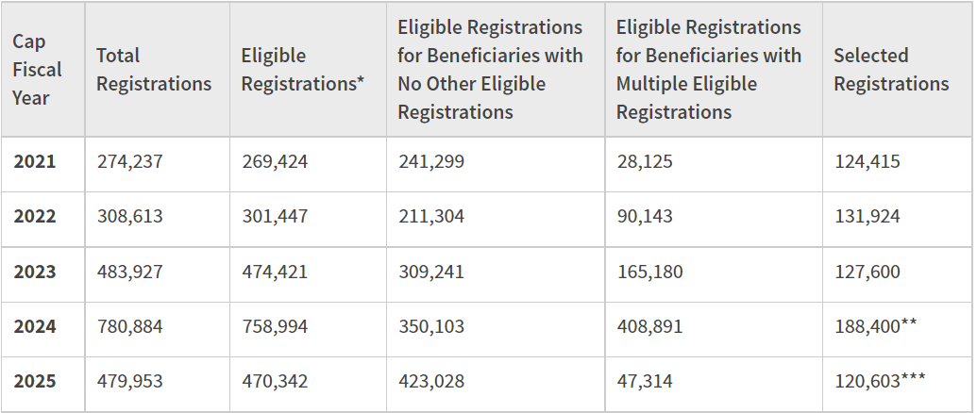Click the 2023 fiscal year cell
The image size is (977, 413).
(35, 272)
